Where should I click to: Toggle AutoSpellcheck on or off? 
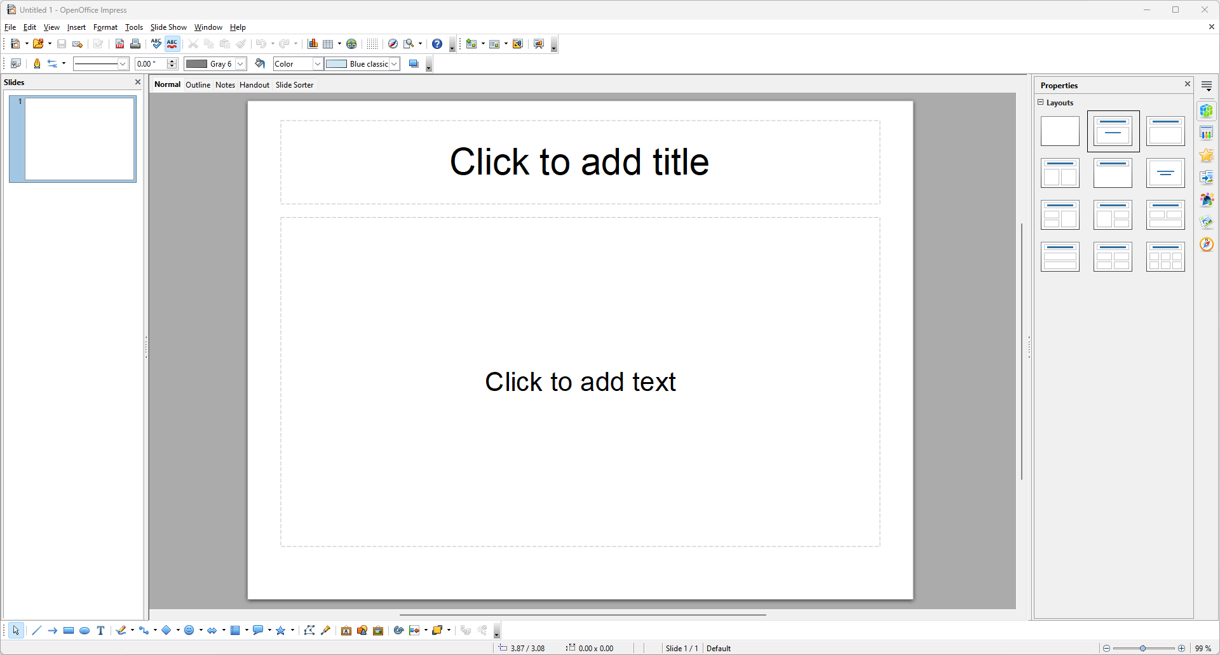point(172,44)
